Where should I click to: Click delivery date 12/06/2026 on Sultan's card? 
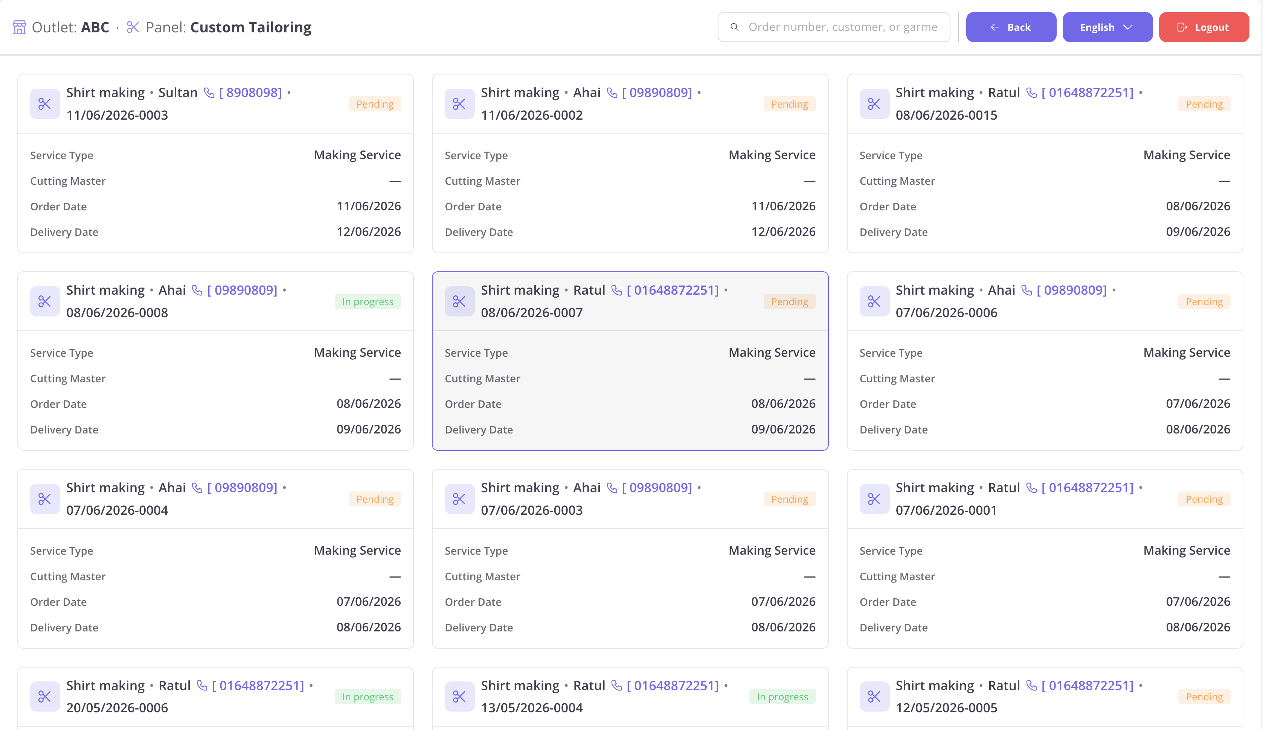click(x=368, y=232)
